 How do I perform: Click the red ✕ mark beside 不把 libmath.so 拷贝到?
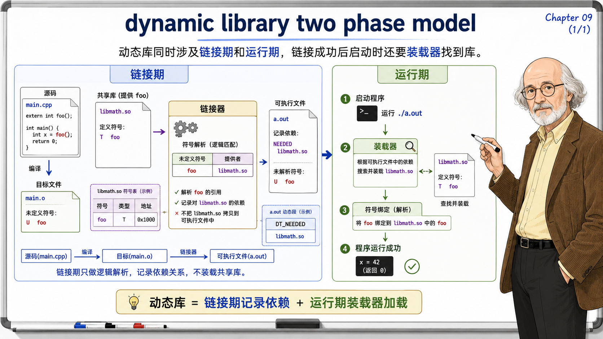(x=177, y=213)
